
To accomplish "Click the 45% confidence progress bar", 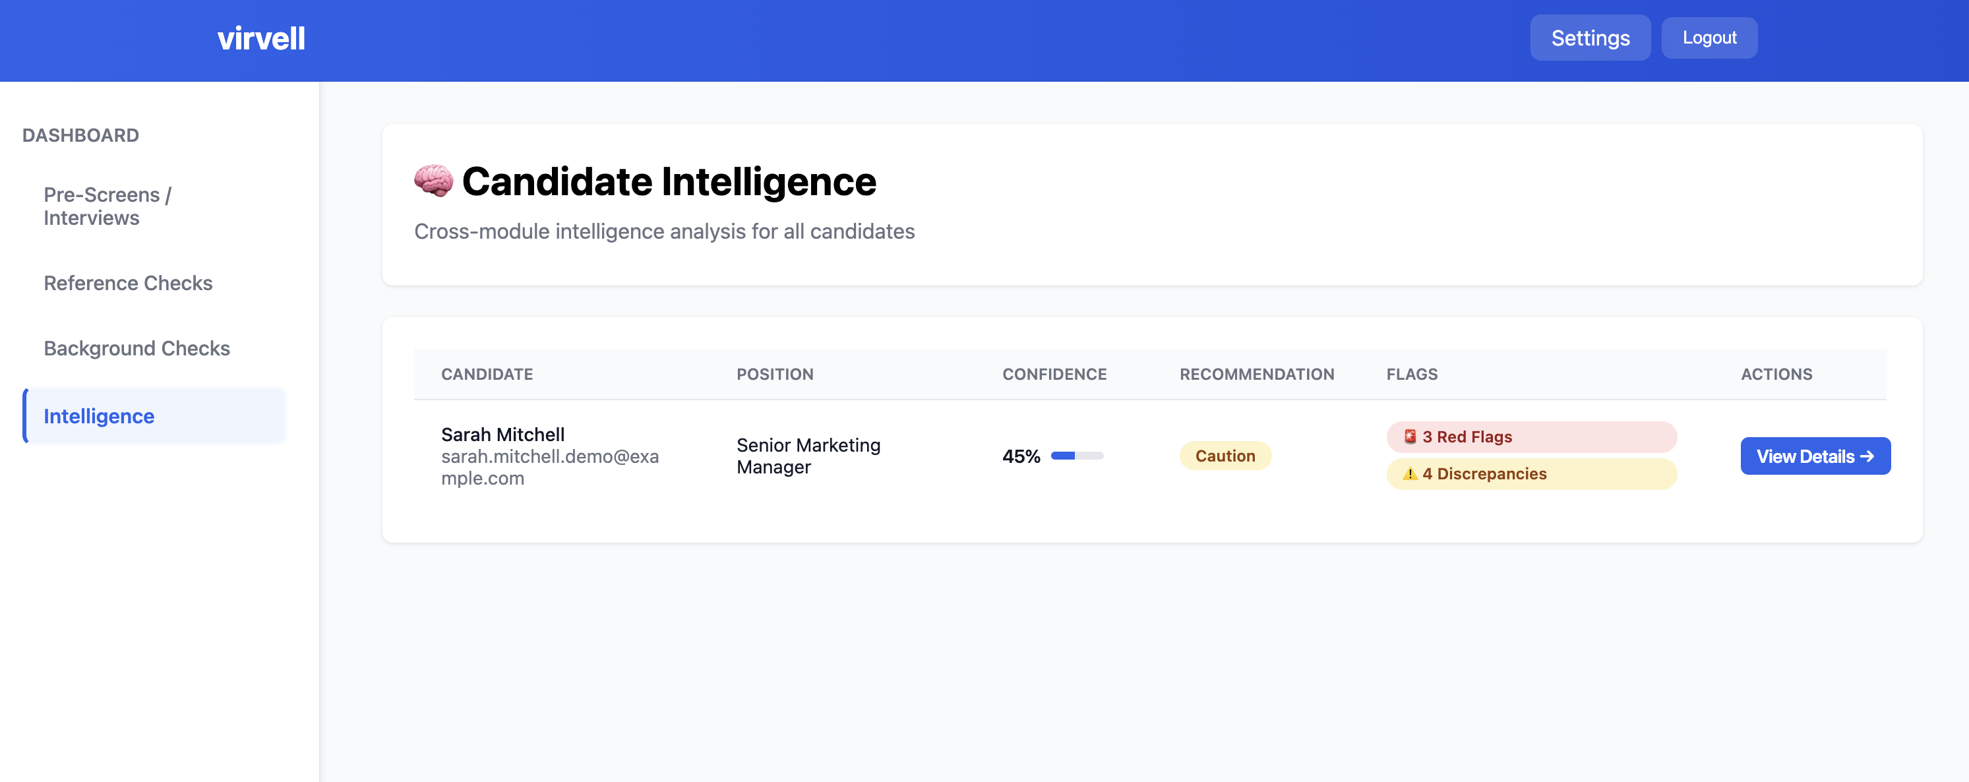I will pos(1076,456).
